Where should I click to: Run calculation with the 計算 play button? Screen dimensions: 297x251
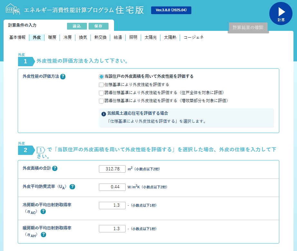(281, 13)
